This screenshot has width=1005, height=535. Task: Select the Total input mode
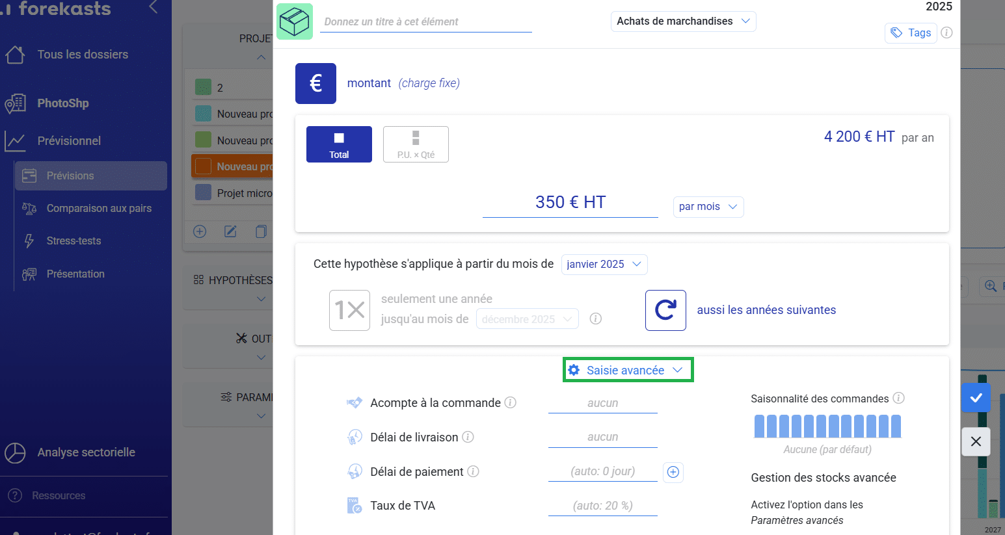(339, 144)
